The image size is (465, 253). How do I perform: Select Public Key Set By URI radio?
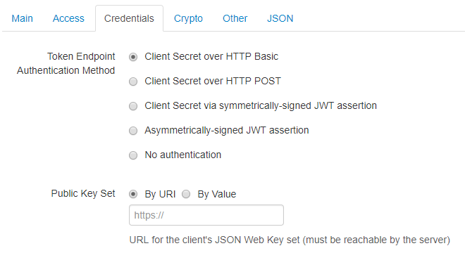pos(133,194)
